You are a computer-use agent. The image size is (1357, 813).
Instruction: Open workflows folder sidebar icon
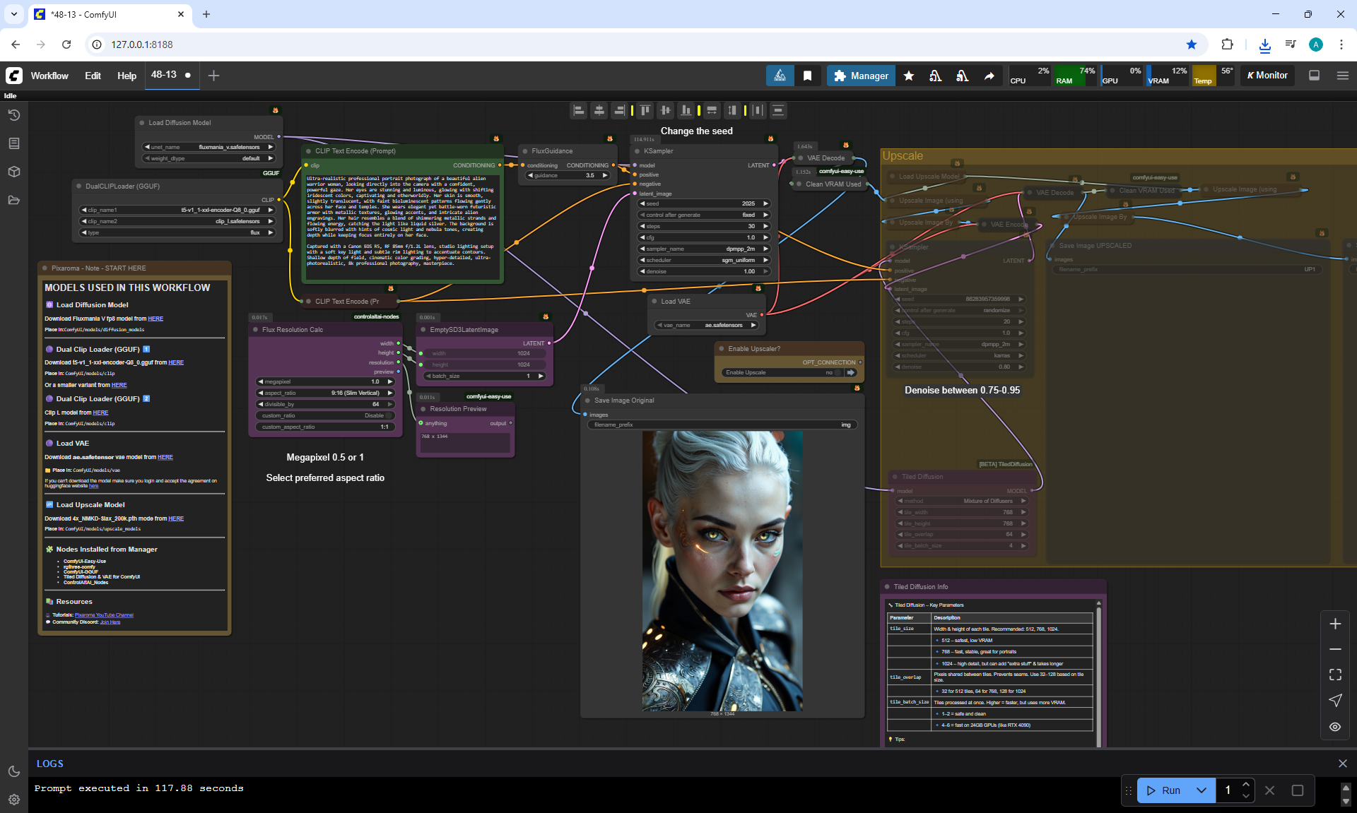pos(13,200)
